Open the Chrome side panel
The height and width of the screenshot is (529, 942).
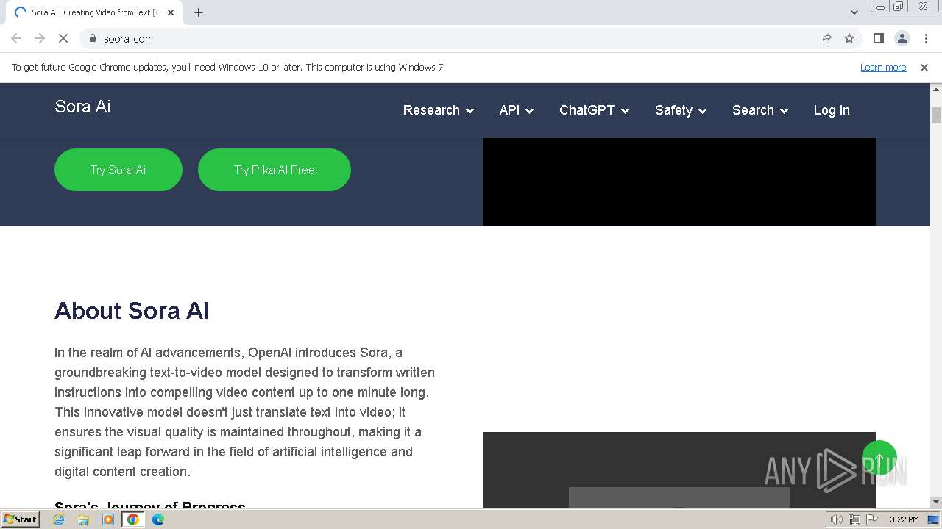878,38
